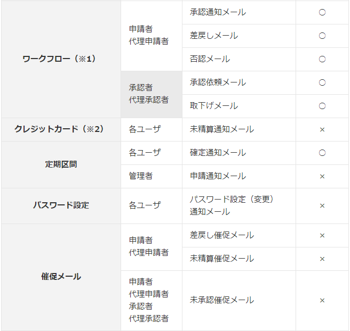Click the 定期区間 category header

(61, 164)
